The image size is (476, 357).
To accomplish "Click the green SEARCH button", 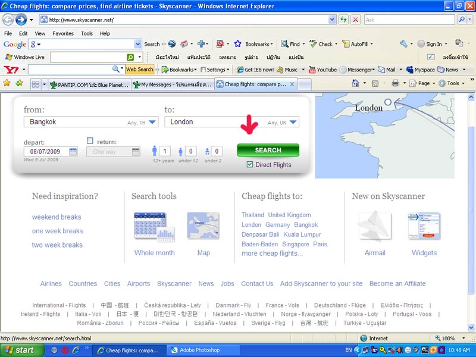I will [x=268, y=151].
